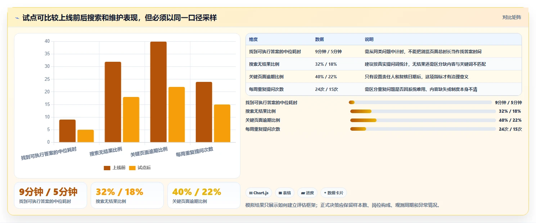Click the 维度 column header
The height and width of the screenshot is (223, 536).
pos(253,40)
